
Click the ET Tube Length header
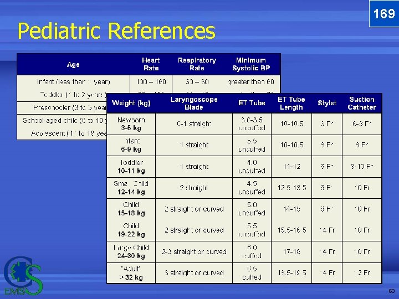point(291,103)
